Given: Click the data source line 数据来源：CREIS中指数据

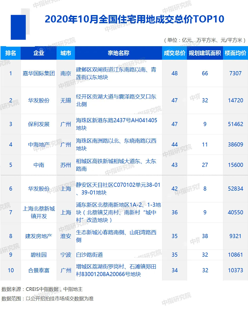Looking at the screenshot, I should [x=42, y=289].
